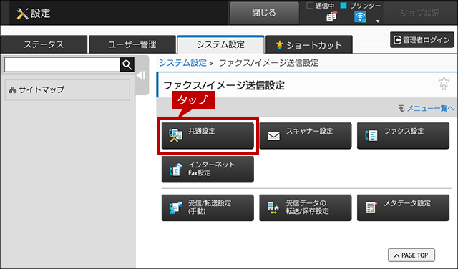Click the 通信中 indicator box
This screenshot has width=458, height=269.
[310, 5]
